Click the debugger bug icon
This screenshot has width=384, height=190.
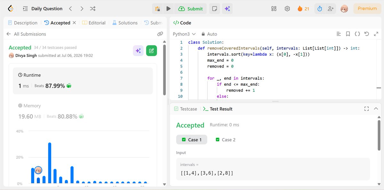[158, 9]
